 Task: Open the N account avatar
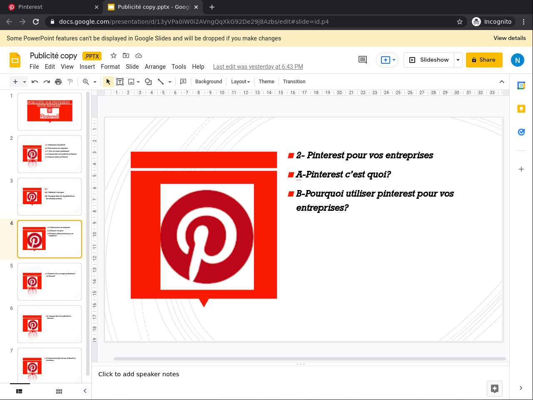518,60
